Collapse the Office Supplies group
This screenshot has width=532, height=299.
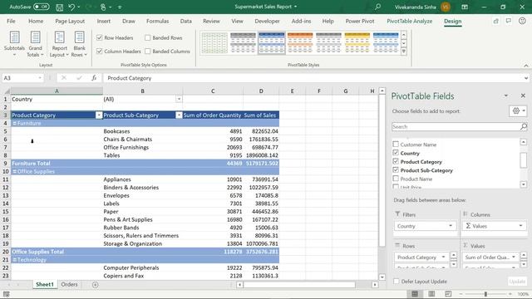15,172
